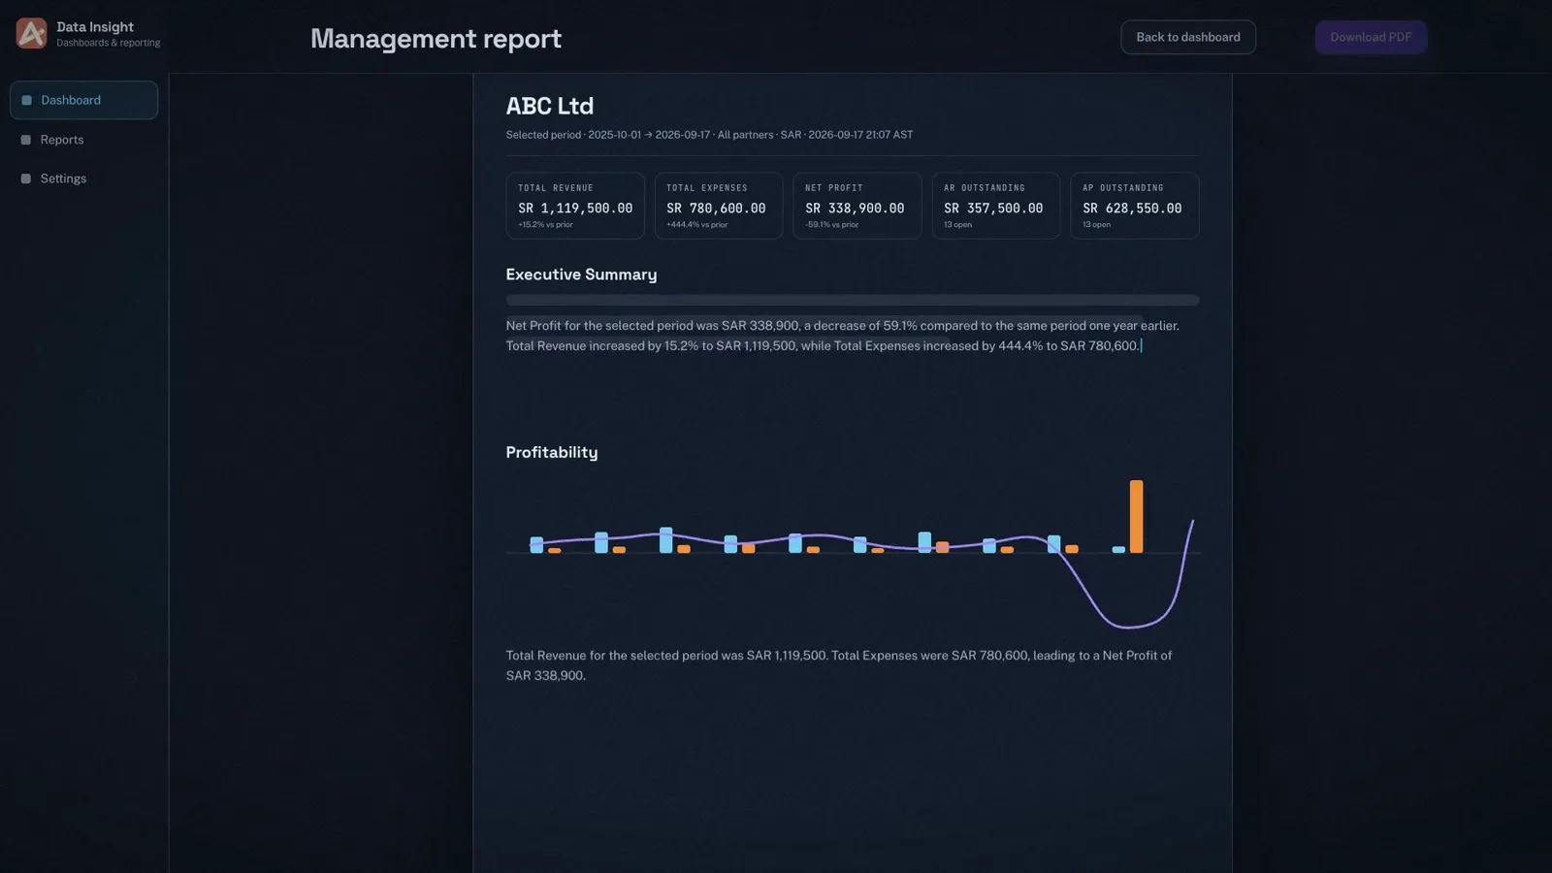This screenshot has height=873, width=1552.
Task: Select the Total Revenue KPI card
Action: pos(575,206)
